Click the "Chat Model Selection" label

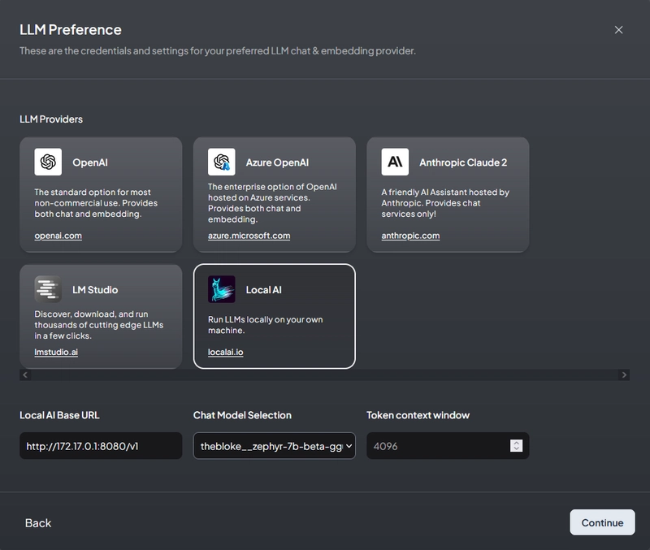(242, 415)
